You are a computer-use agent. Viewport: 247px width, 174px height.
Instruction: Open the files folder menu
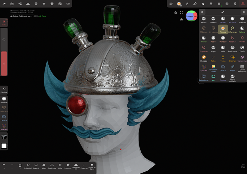tap(12, 4)
